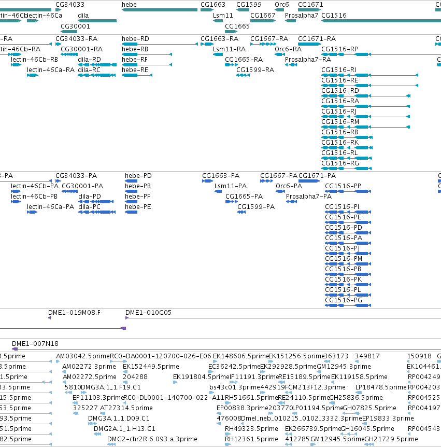Click transcript lectin-46Ca-RA

point(33,75)
